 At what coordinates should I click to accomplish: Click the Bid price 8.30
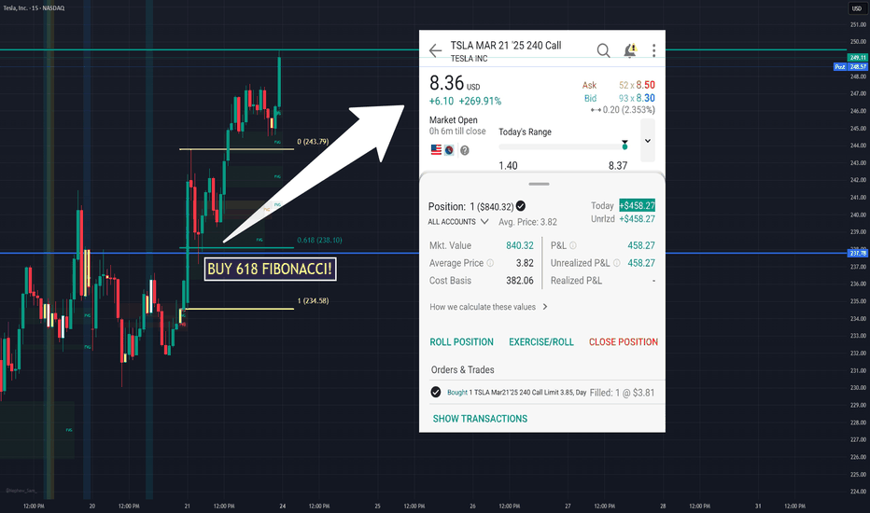645,98
